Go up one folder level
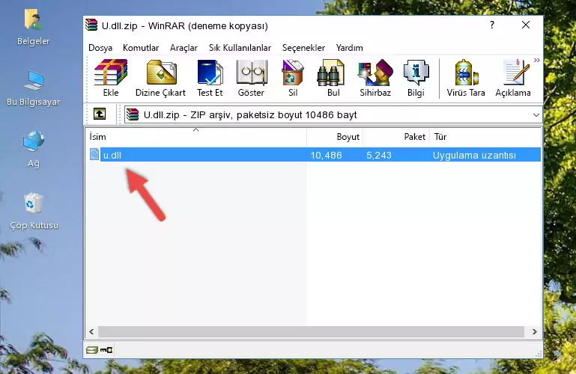The height and width of the screenshot is (374, 576). click(100, 114)
